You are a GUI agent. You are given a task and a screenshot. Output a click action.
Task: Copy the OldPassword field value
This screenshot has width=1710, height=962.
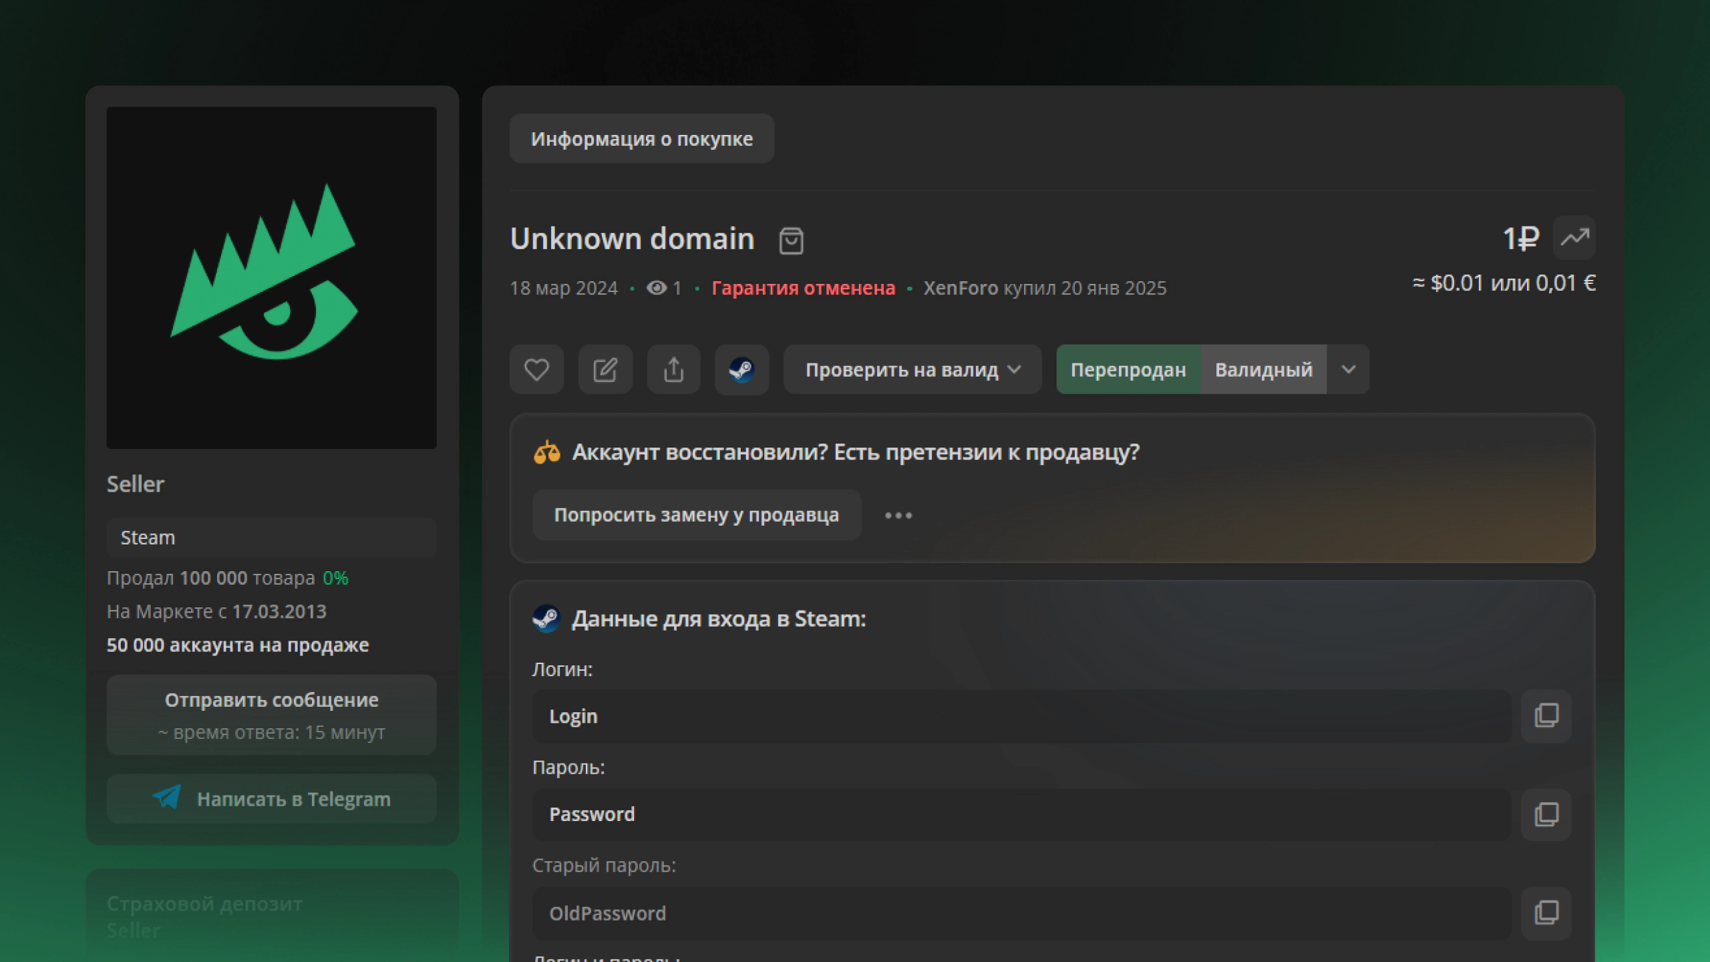click(1546, 913)
